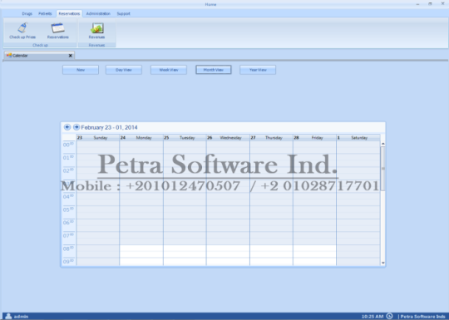
Task: Select the 27 Thursday column header
Action: [271, 138]
